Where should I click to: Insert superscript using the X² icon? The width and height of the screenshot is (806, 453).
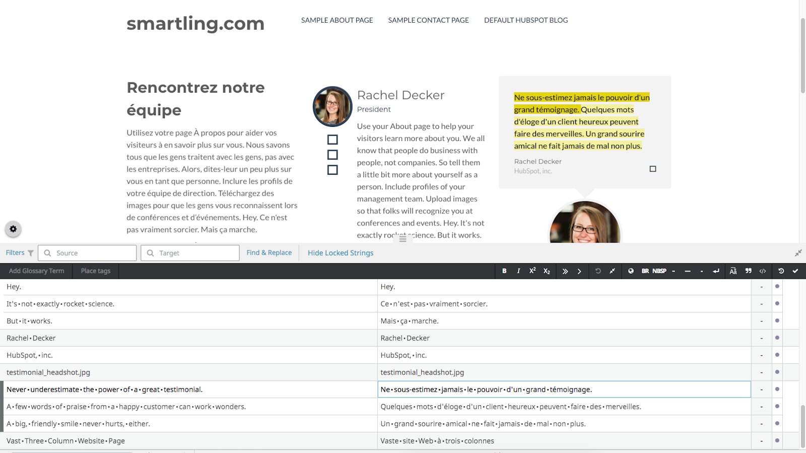(x=532, y=271)
